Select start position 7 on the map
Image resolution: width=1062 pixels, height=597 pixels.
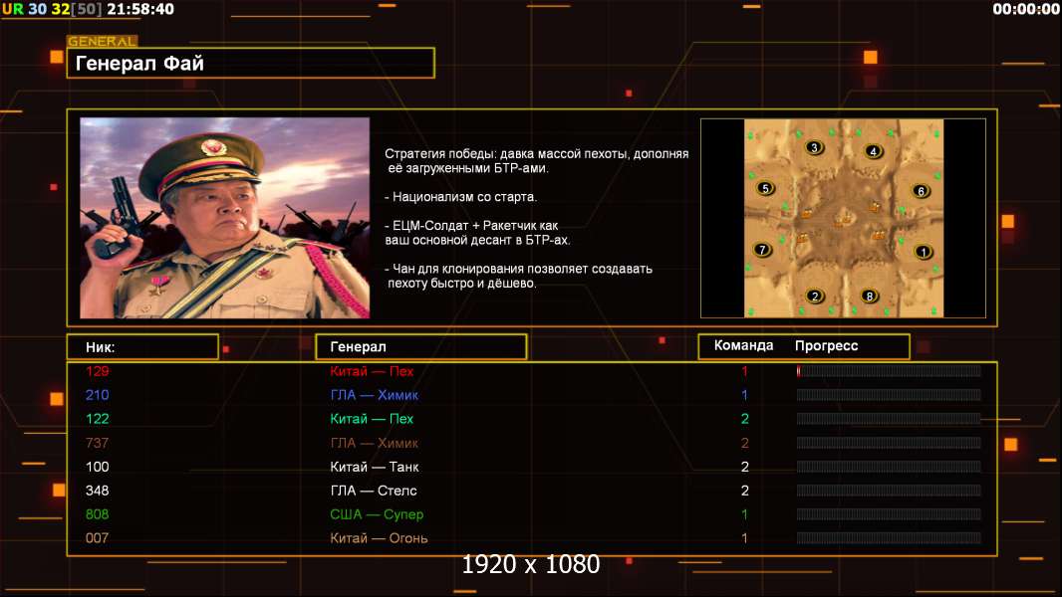point(762,250)
